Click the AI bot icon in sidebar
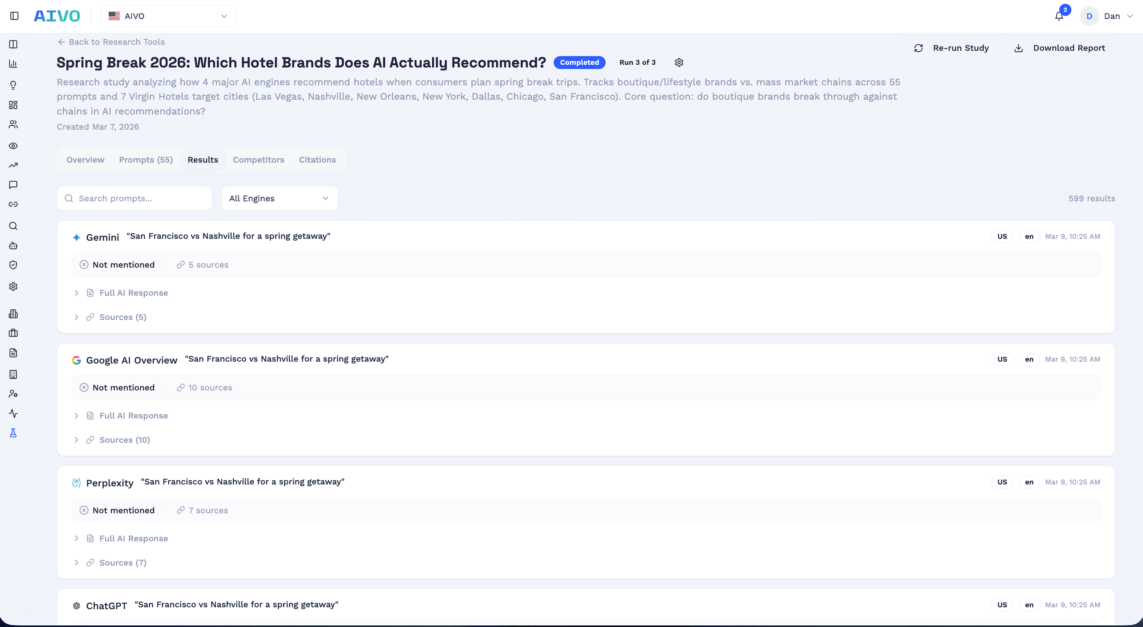The image size is (1143, 627). coord(13,245)
